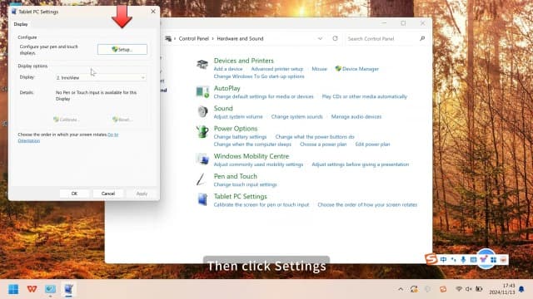Click the Calibrate button
Image resolution: width=533 pixels, height=299 pixels.
tap(67, 120)
